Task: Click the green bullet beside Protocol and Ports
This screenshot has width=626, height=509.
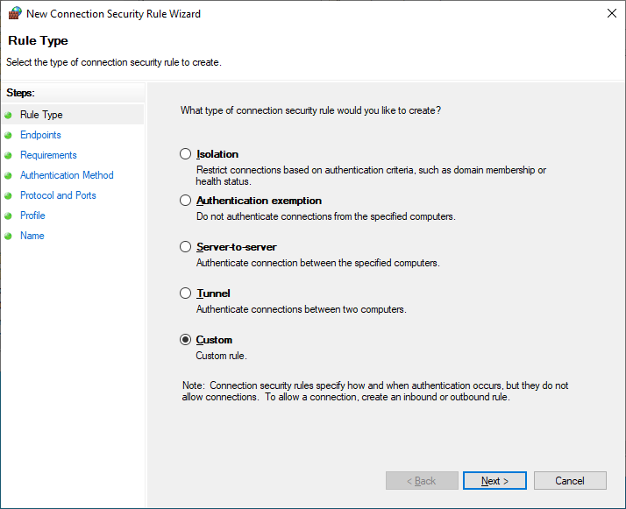Action: click(x=8, y=196)
